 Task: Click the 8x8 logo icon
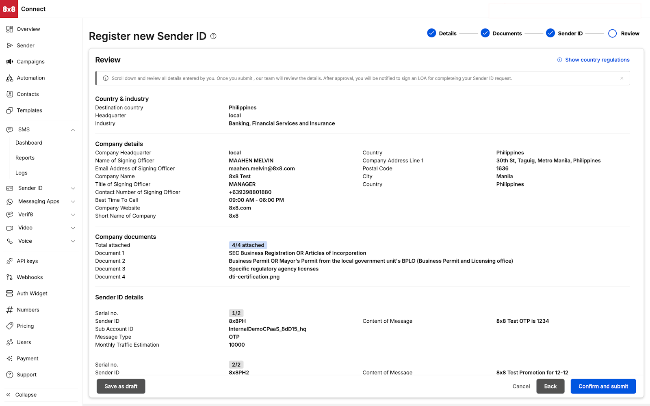coord(9,9)
